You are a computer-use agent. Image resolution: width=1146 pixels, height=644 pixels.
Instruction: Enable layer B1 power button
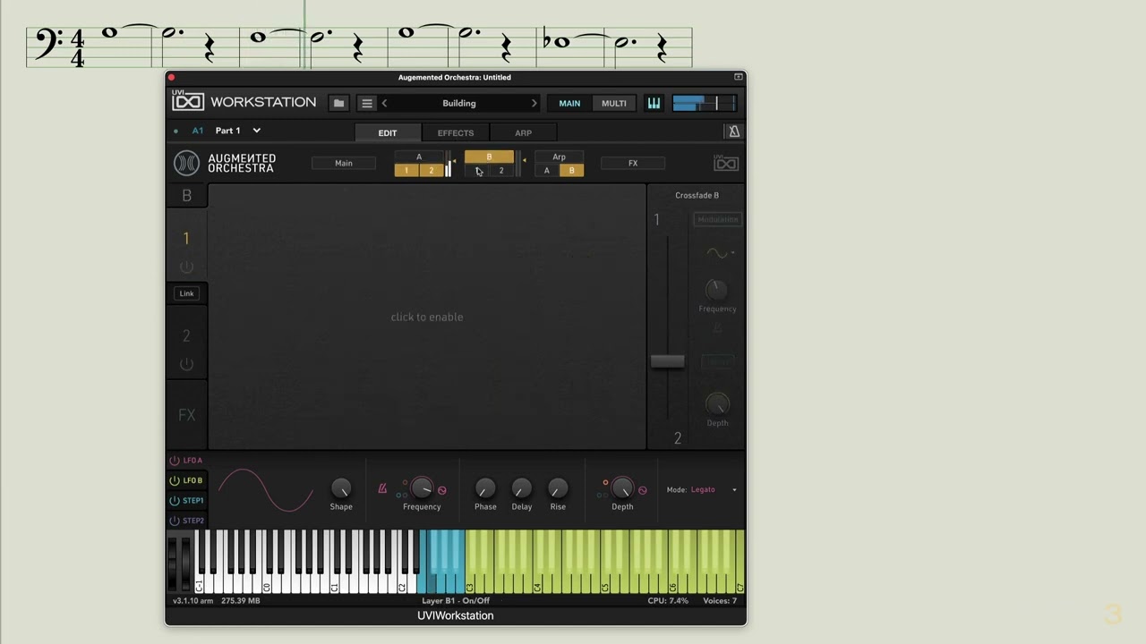[x=186, y=267]
